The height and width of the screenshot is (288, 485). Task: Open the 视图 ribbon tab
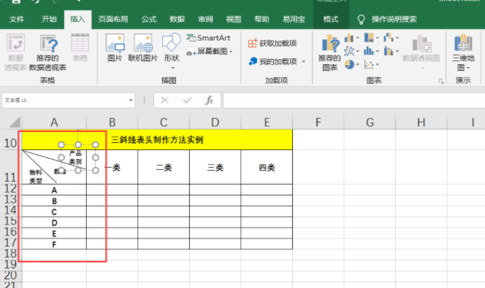tap(234, 19)
